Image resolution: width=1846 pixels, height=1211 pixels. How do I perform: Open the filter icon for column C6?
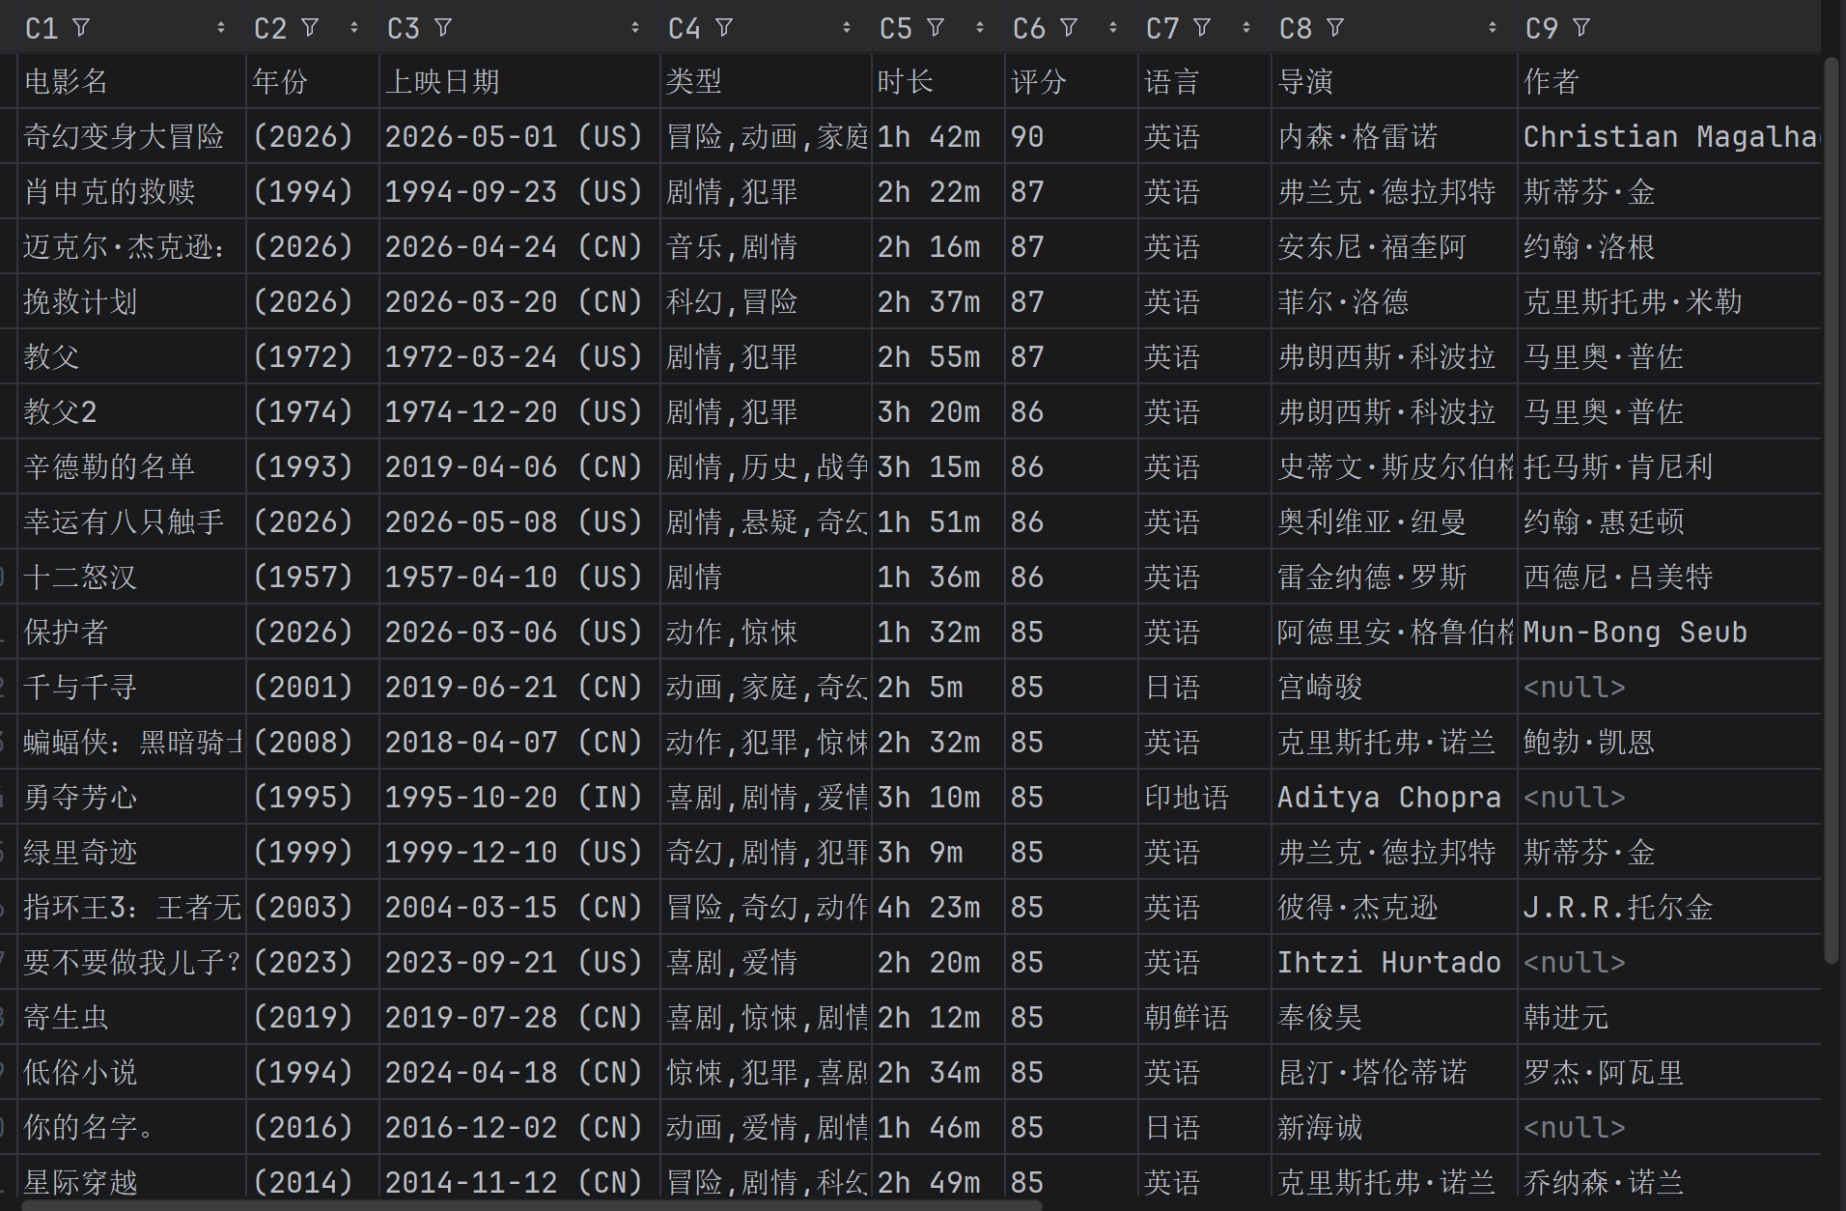pyautogui.click(x=1069, y=28)
